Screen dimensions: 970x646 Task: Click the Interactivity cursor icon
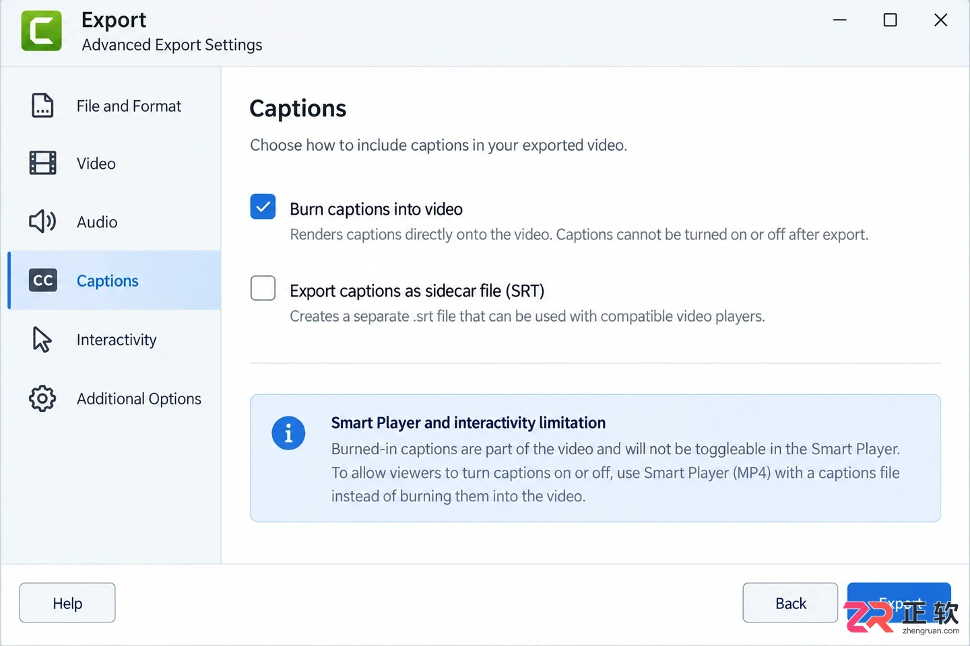[42, 339]
